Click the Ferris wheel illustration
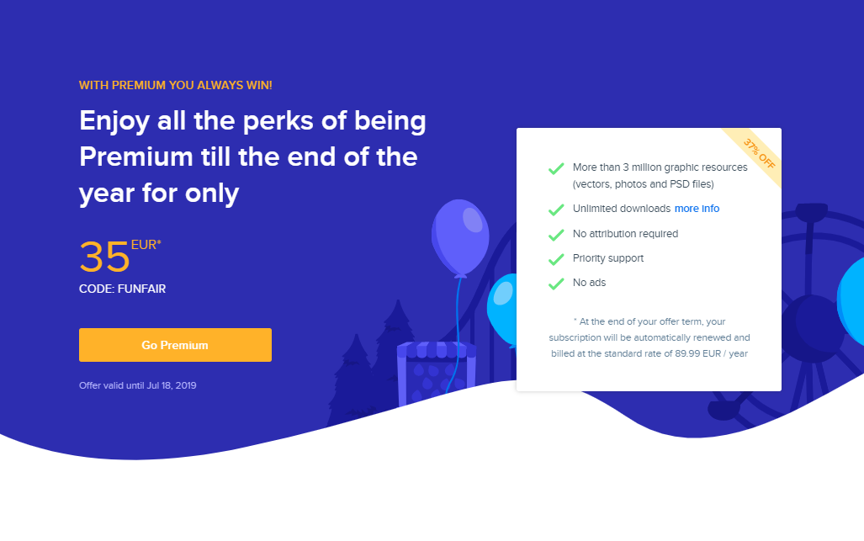Viewport: 864px width, 541px height. (813, 311)
